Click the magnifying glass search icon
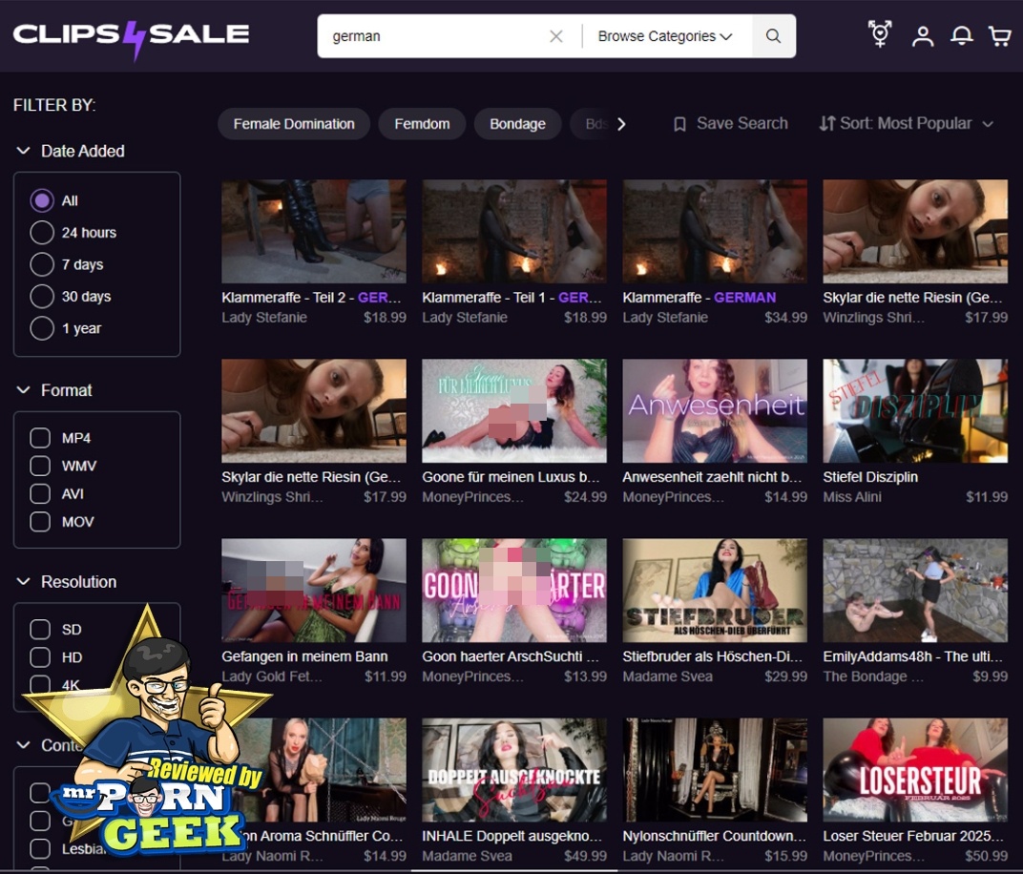 point(773,36)
